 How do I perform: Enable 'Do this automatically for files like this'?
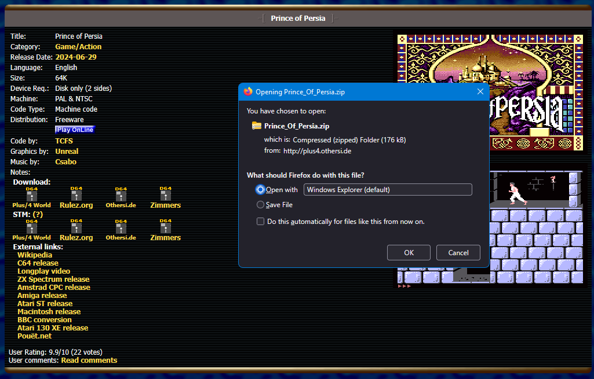click(x=260, y=221)
